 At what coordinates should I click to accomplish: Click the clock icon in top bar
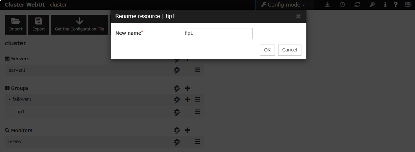[x=342, y=5]
